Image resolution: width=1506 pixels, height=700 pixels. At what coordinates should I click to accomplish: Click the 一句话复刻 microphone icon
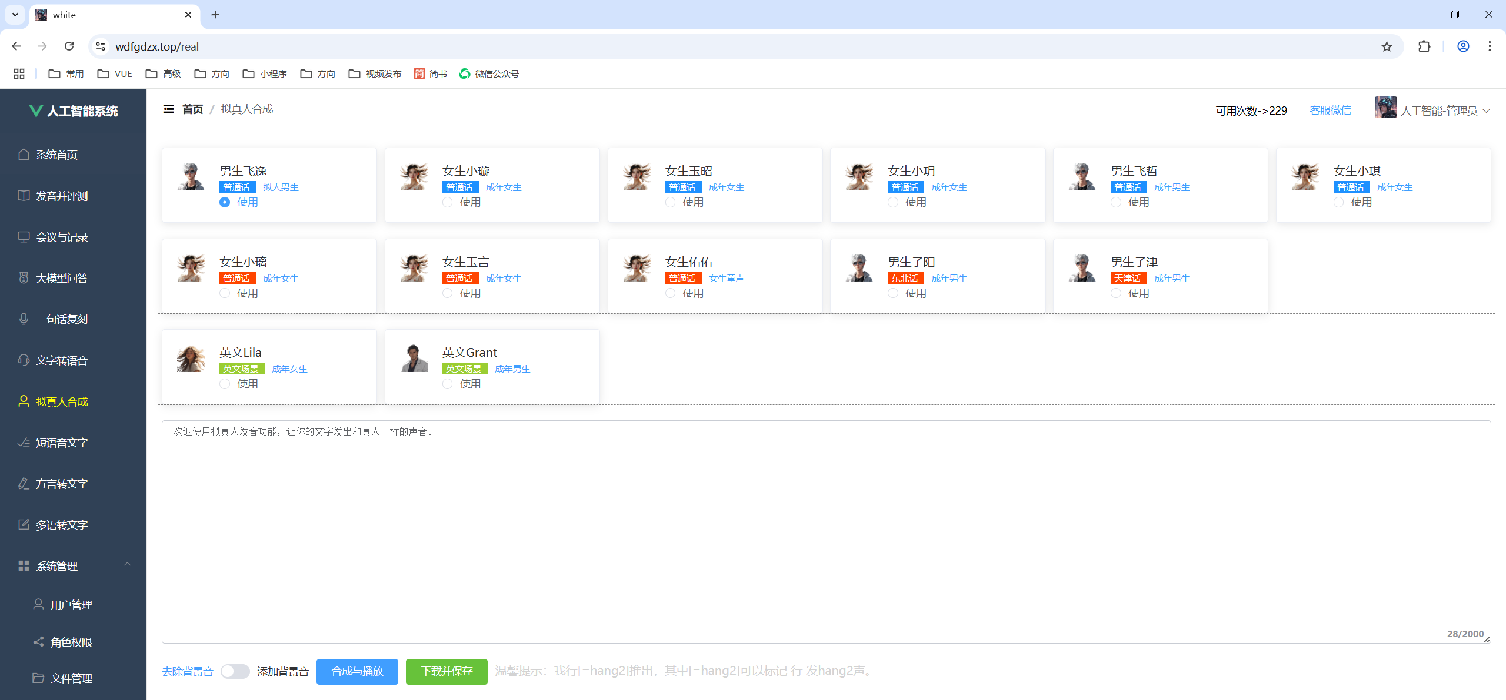coord(24,319)
